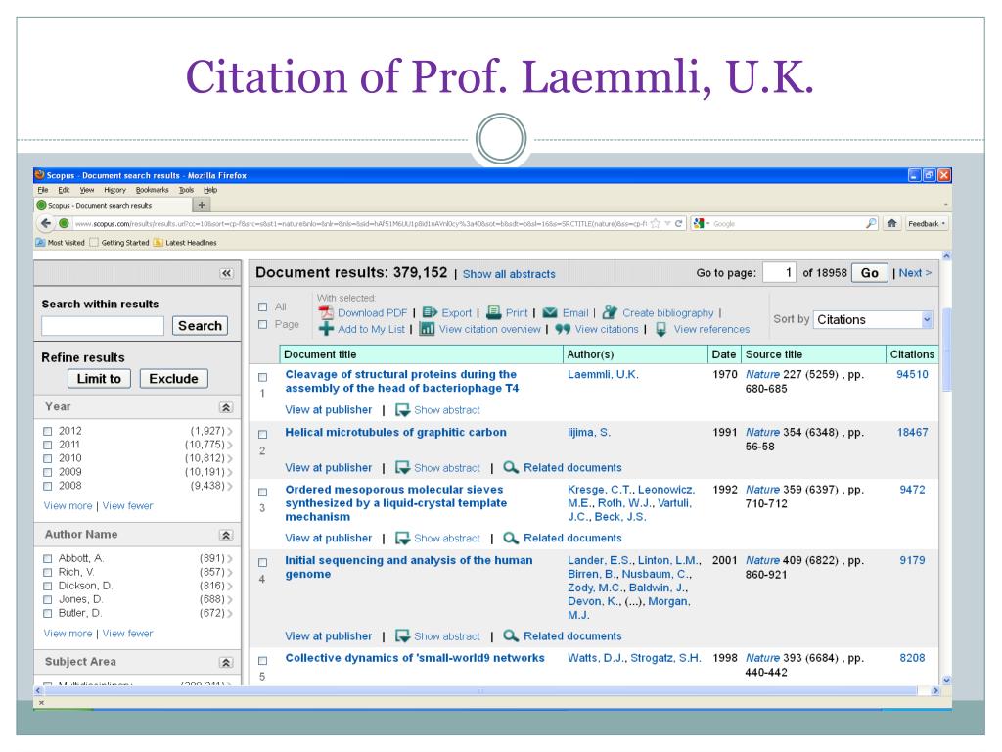This screenshot has width=1002, height=752.
Task: Check the All results checkbox
Action: click(x=262, y=306)
